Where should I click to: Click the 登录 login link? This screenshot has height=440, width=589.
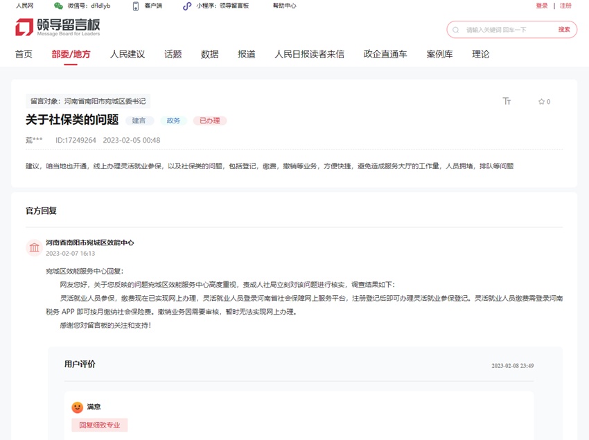coord(542,6)
